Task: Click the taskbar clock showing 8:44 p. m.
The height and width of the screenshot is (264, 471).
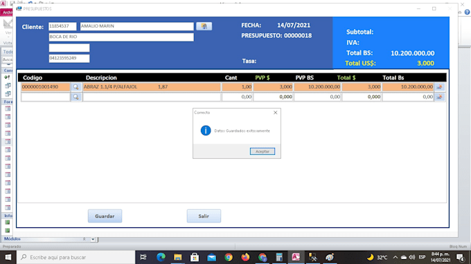Action: pos(441,257)
